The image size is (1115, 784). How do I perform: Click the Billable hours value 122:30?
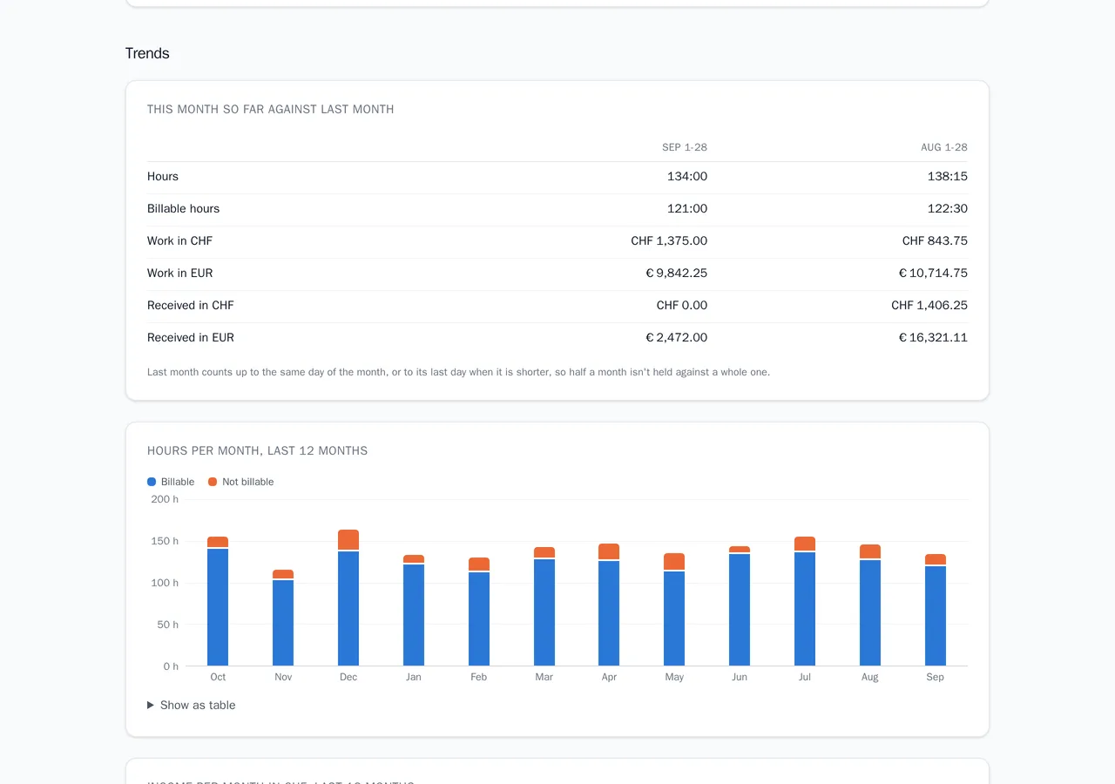point(948,209)
